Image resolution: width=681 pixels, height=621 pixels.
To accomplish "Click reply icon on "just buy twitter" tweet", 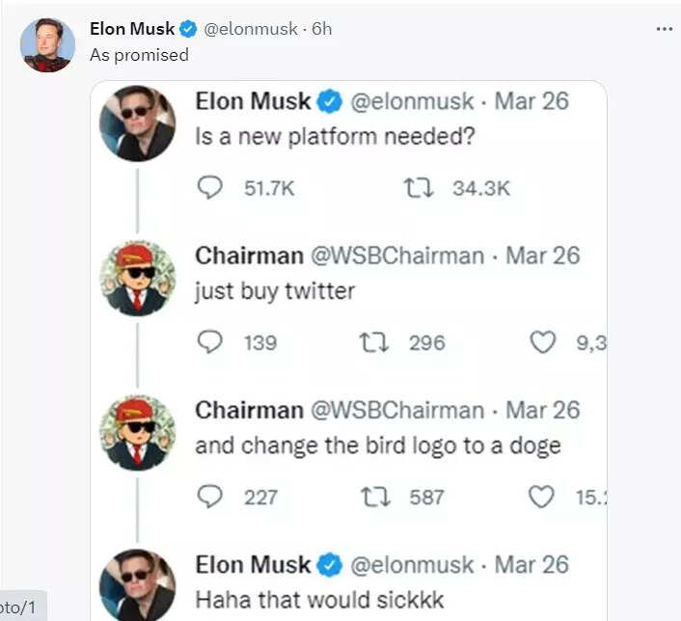I will (209, 341).
